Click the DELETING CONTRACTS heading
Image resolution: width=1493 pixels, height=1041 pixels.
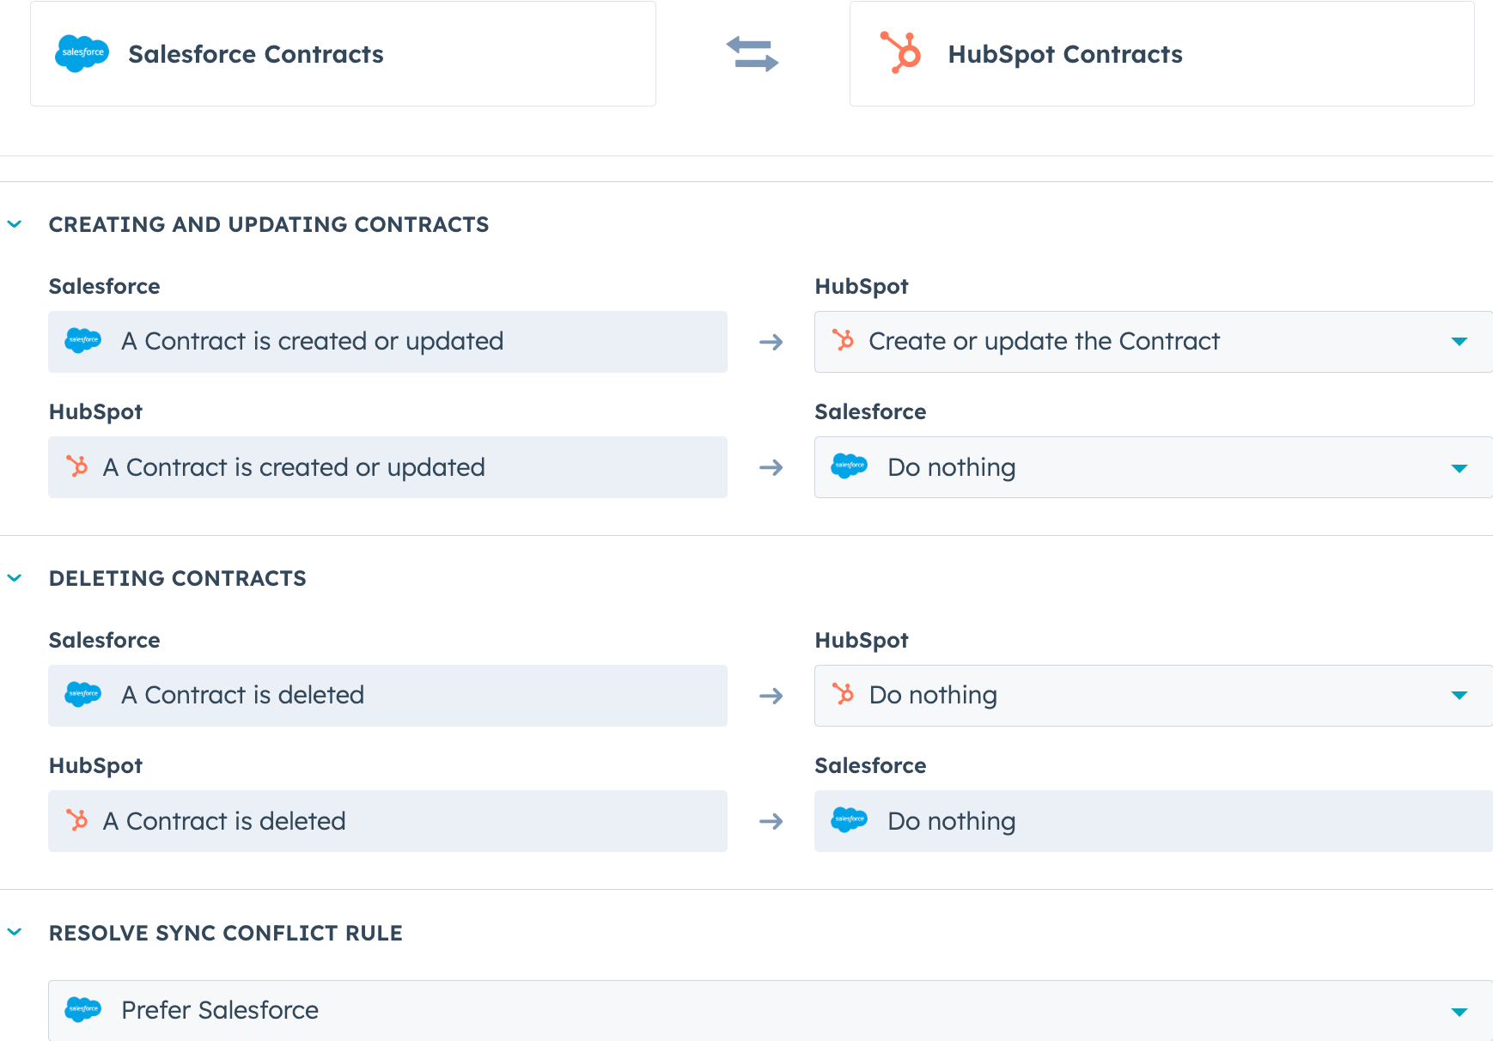177,578
